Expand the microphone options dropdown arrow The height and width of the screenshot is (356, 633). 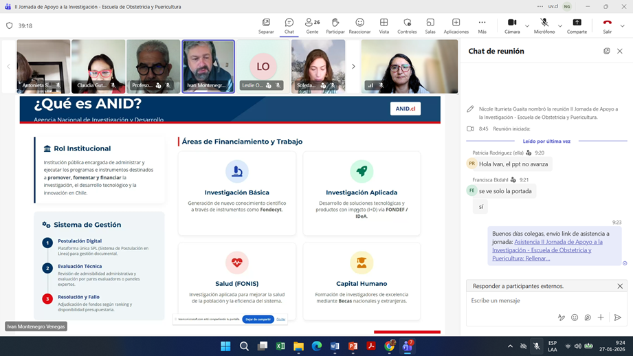(x=560, y=26)
